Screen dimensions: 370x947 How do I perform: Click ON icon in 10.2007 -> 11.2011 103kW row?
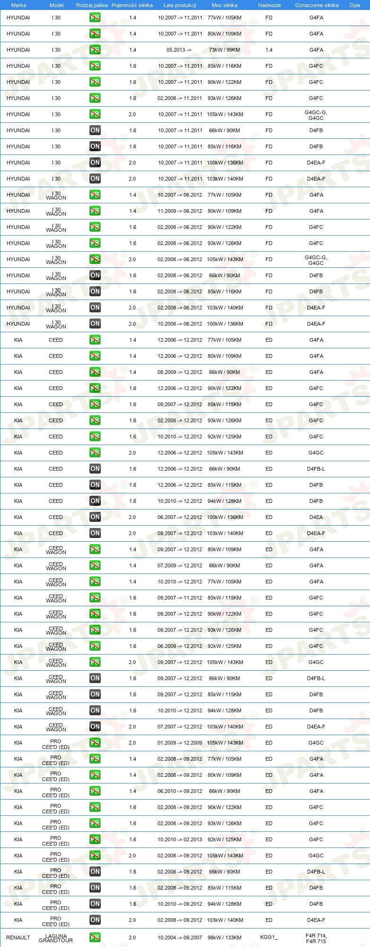(95, 179)
